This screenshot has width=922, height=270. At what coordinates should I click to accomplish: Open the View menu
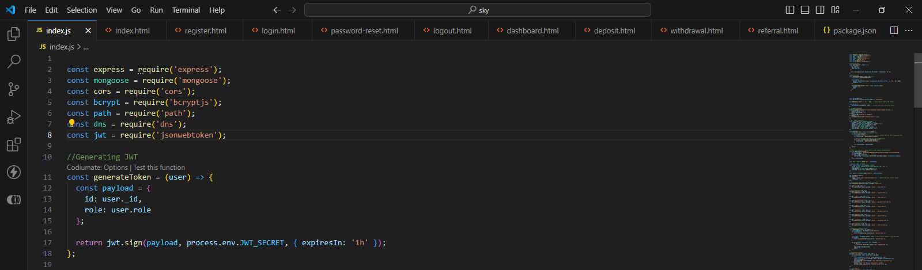pyautogui.click(x=114, y=10)
